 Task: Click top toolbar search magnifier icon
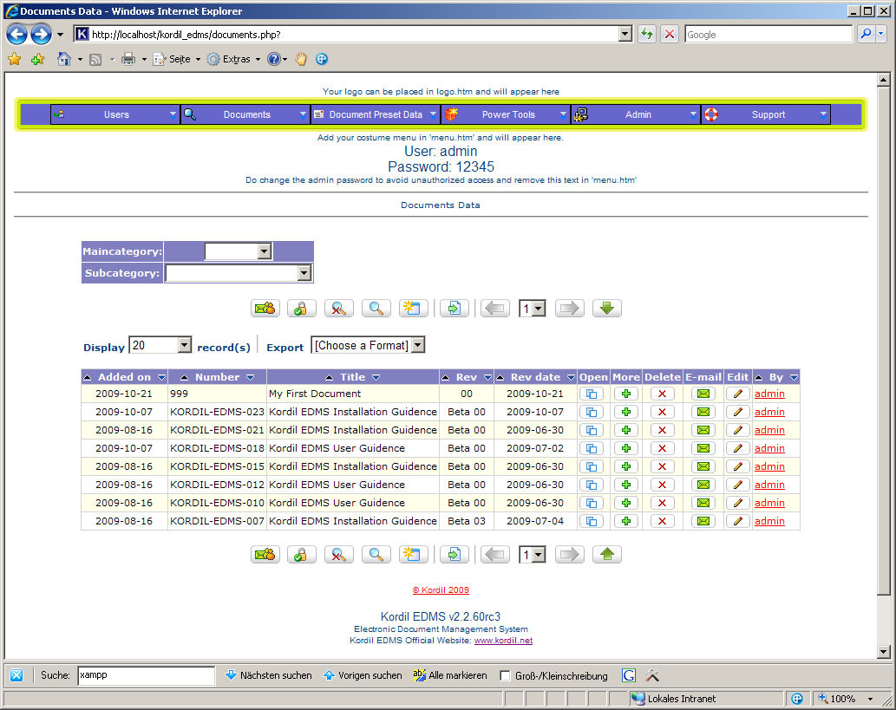pyautogui.click(x=376, y=309)
